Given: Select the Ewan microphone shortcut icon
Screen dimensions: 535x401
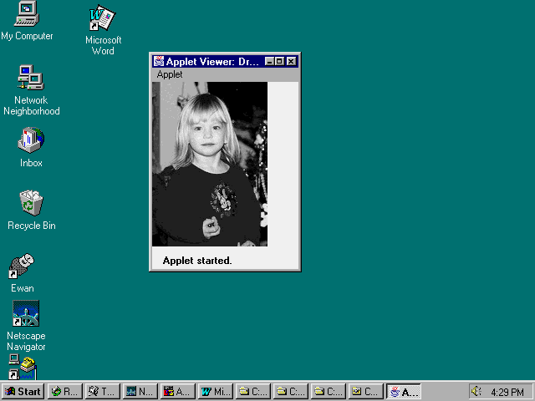Looking at the screenshot, I should 22,266.
